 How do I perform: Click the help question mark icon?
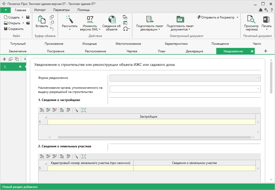272,10
